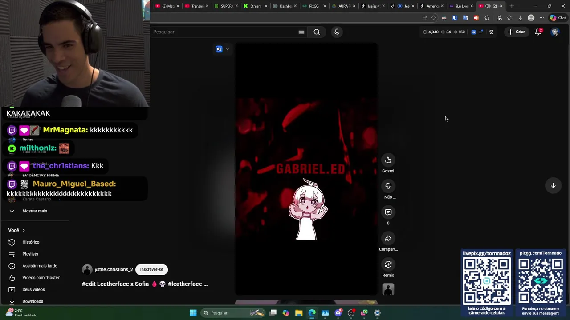Open Playlists in the sidebar

30,254
